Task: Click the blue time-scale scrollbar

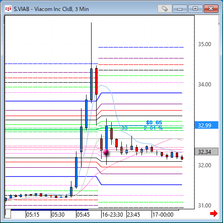Action: tap(49, 210)
